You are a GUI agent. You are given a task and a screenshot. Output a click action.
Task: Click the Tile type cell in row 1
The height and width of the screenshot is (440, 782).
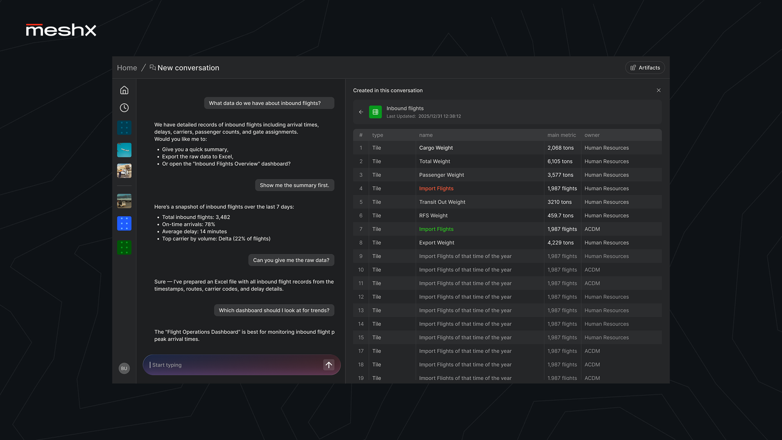click(x=377, y=148)
